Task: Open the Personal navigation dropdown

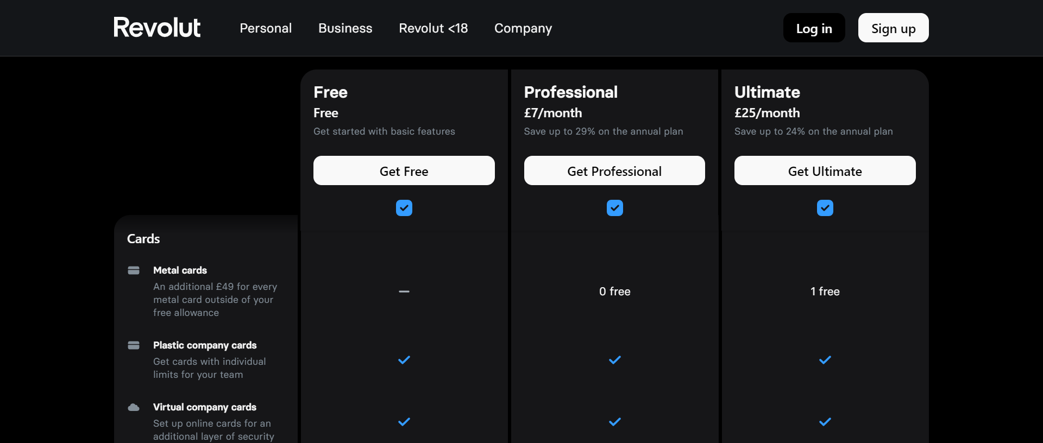Action: pyautogui.click(x=266, y=28)
